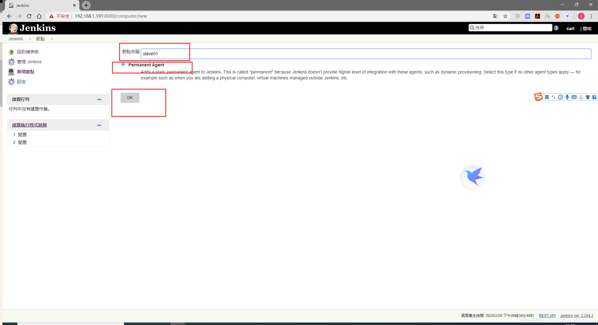Click the blue JH extension icon
The width and height of the screenshot is (598, 325).
coord(528,16)
